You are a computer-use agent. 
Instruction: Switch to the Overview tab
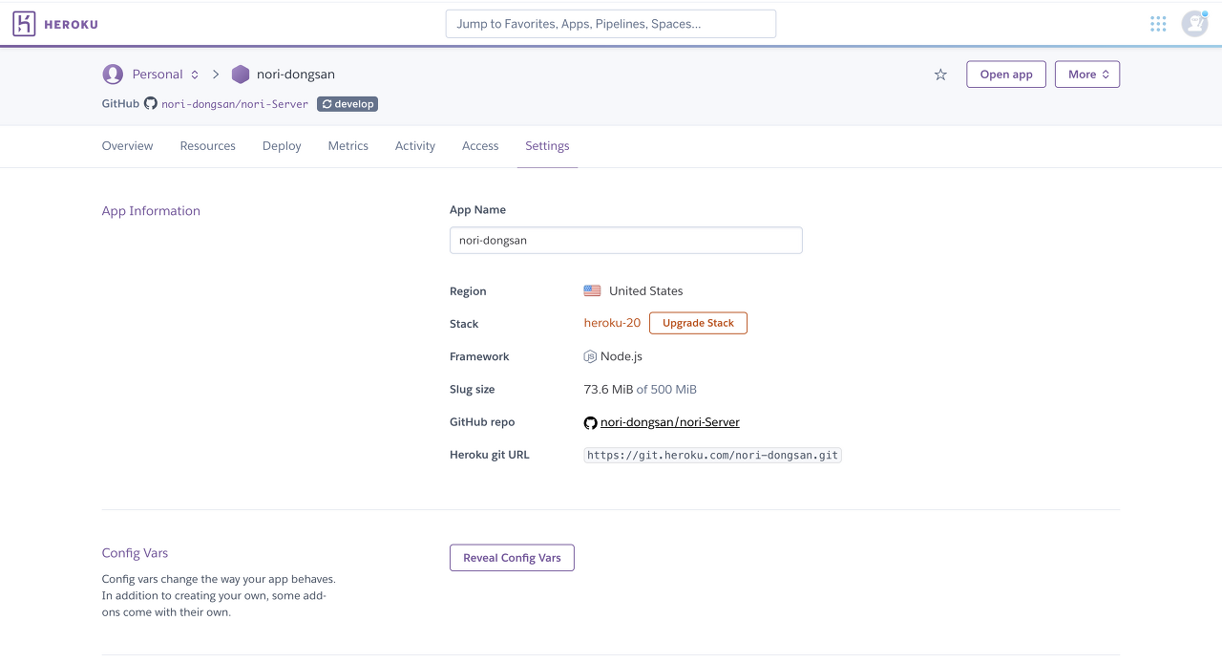[x=128, y=146]
